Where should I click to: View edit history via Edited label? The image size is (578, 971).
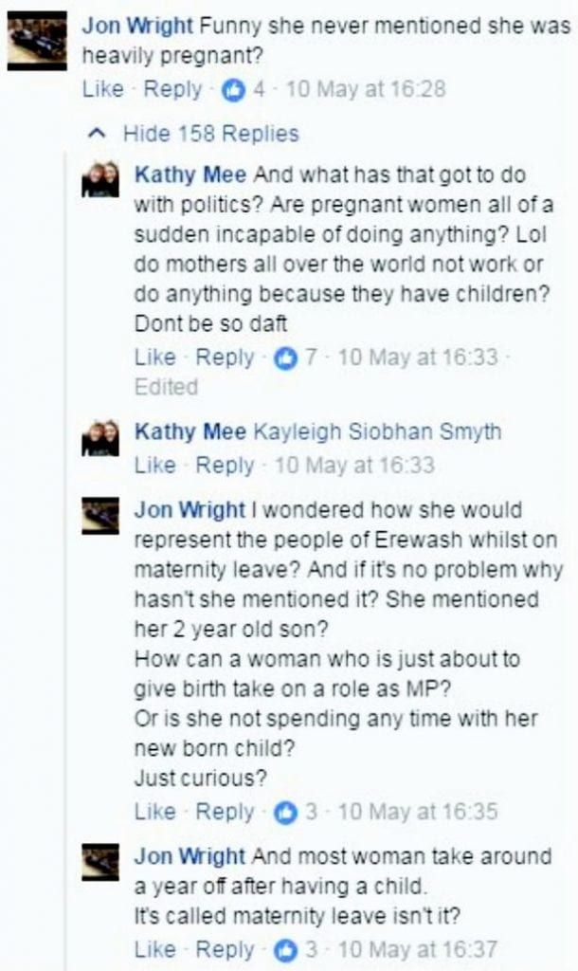[x=167, y=387]
